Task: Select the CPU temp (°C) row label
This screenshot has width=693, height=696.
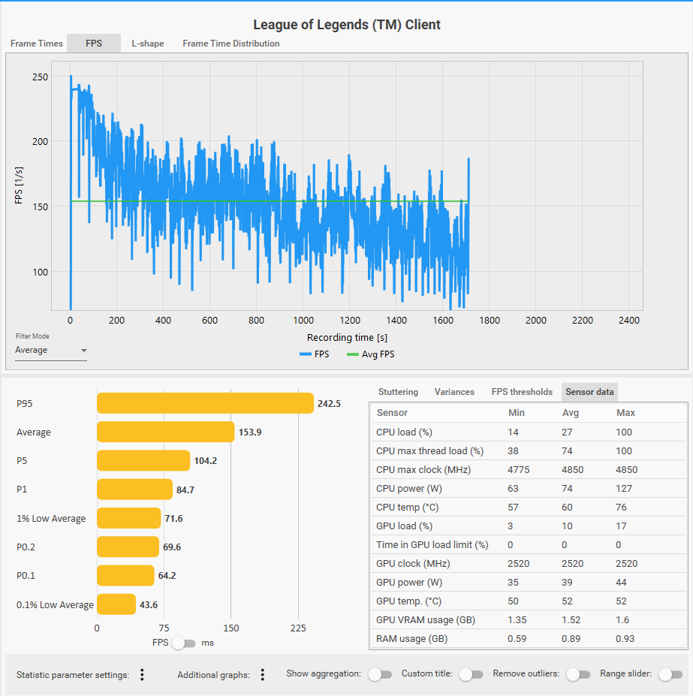Action: [x=407, y=508]
